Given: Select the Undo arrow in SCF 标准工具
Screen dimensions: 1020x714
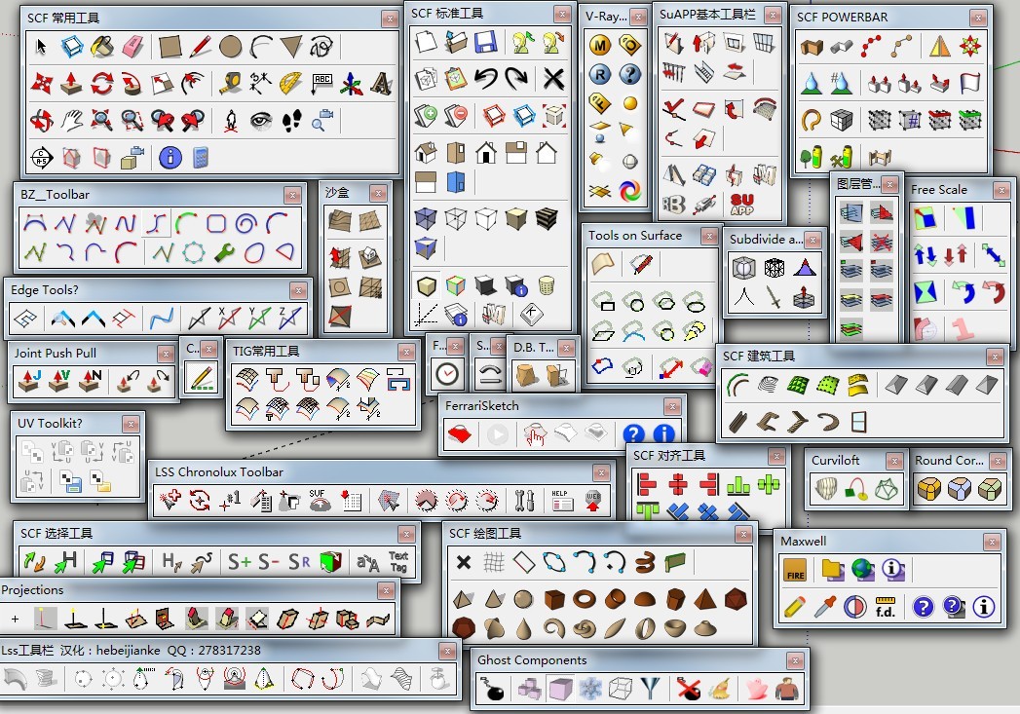Looking at the screenshot, I should pyautogui.click(x=485, y=79).
